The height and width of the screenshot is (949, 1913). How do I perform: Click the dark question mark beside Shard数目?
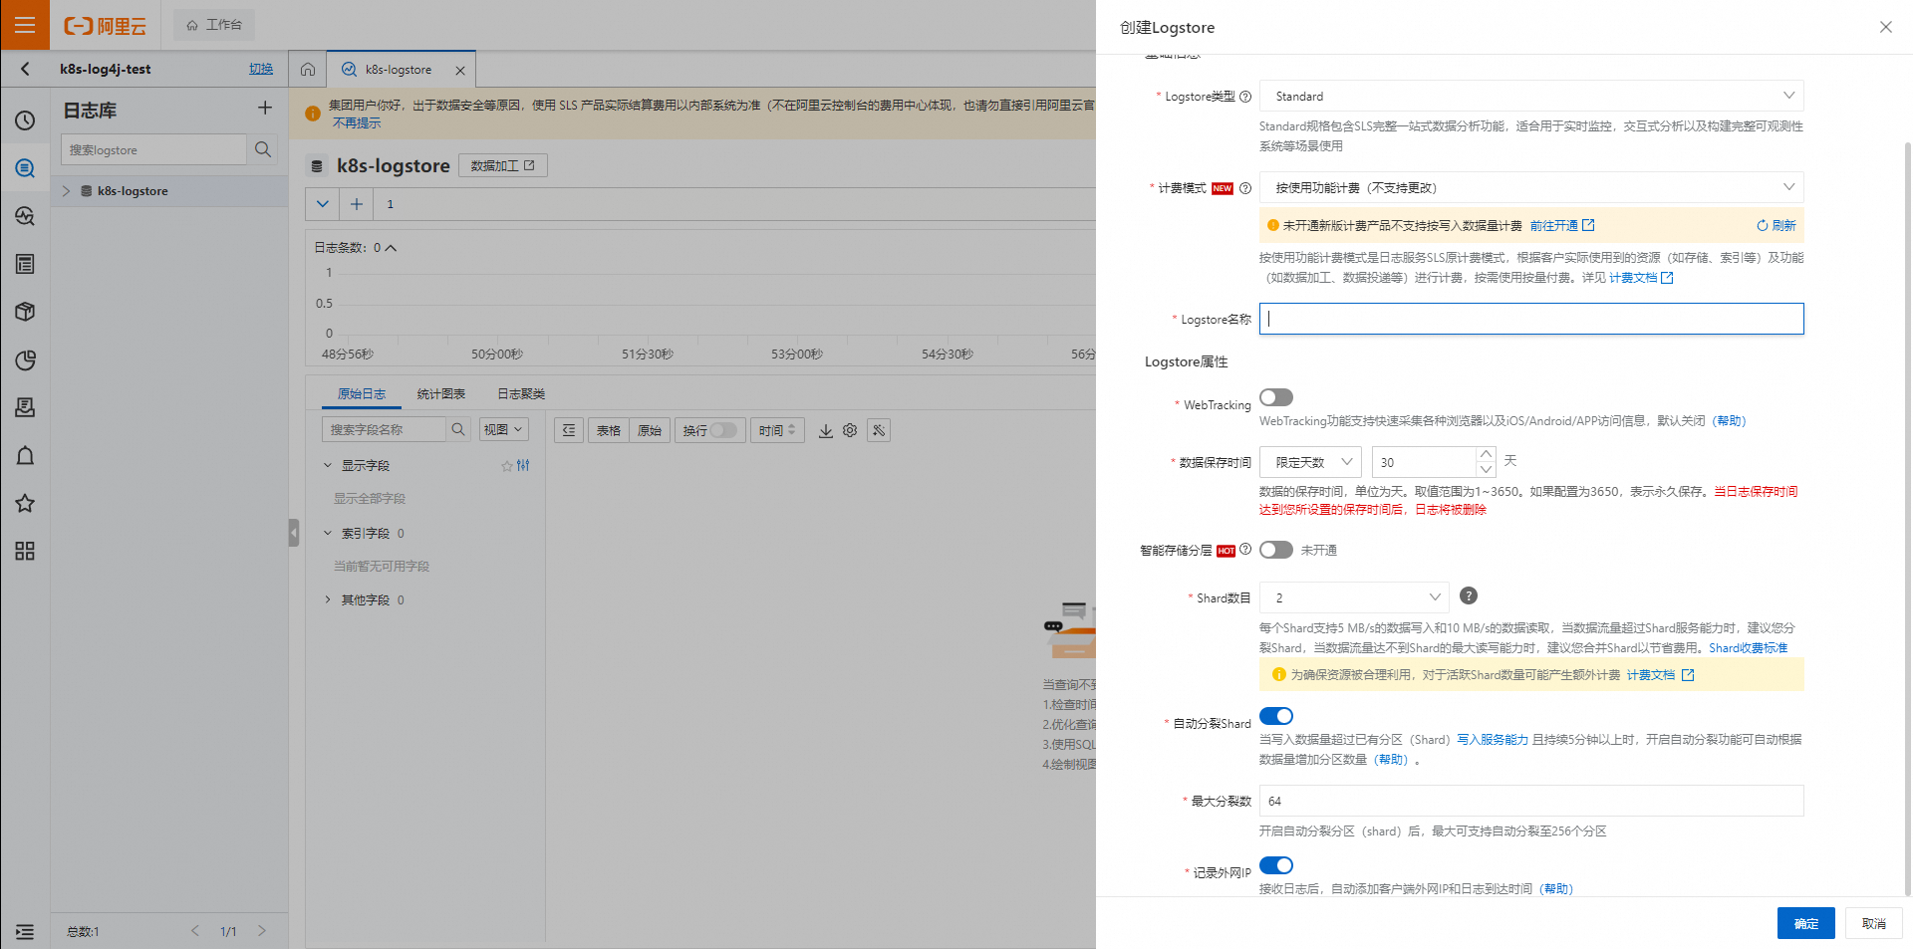[1469, 595]
